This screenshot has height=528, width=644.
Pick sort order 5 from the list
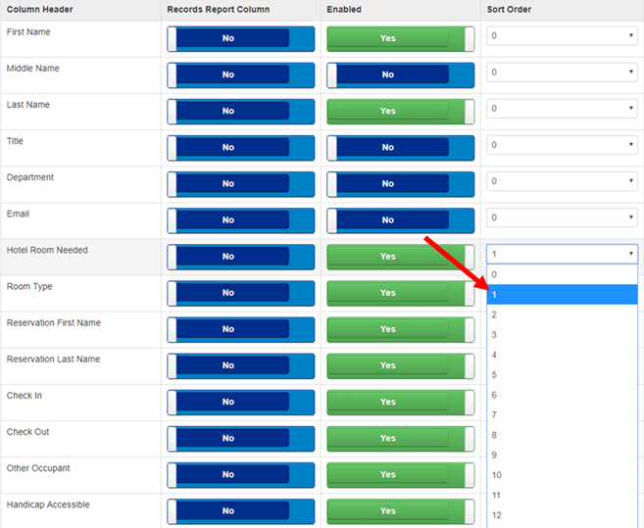click(562, 375)
